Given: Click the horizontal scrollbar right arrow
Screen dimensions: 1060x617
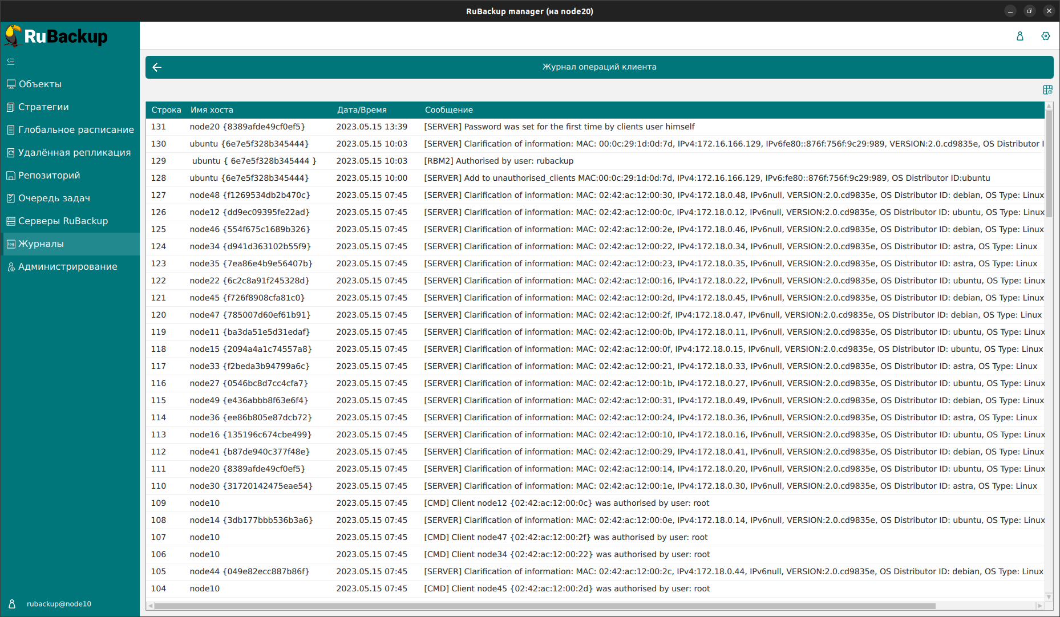Looking at the screenshot, I should (1040, 606).
